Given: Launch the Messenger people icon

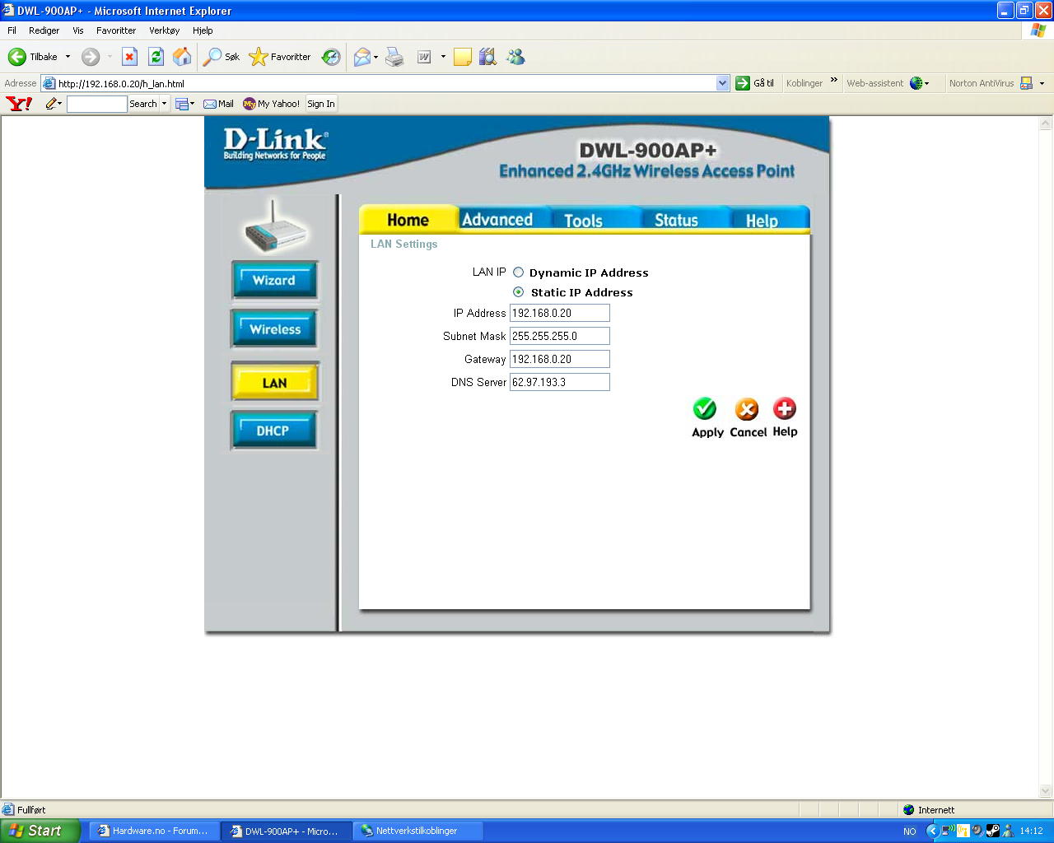Looking at the screenshot, I should coord(515,57).
